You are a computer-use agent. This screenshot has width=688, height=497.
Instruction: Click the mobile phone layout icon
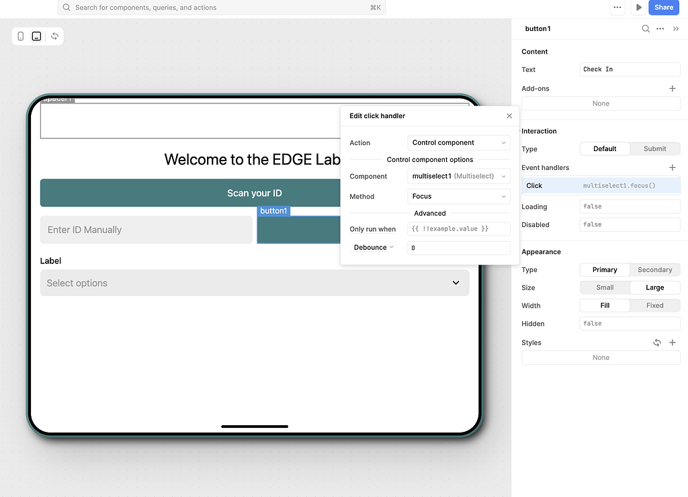(x=21, y=36)
